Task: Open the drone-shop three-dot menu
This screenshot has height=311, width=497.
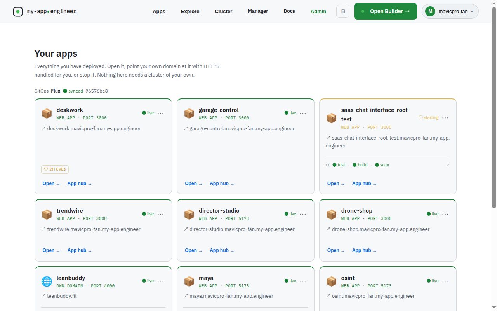Action: click(445, 214)
